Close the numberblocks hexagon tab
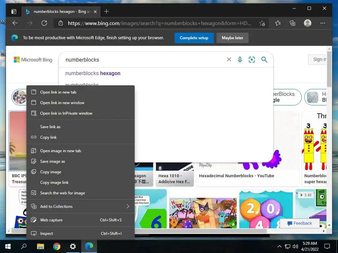The image size is (338, 253). pos(95,12)
